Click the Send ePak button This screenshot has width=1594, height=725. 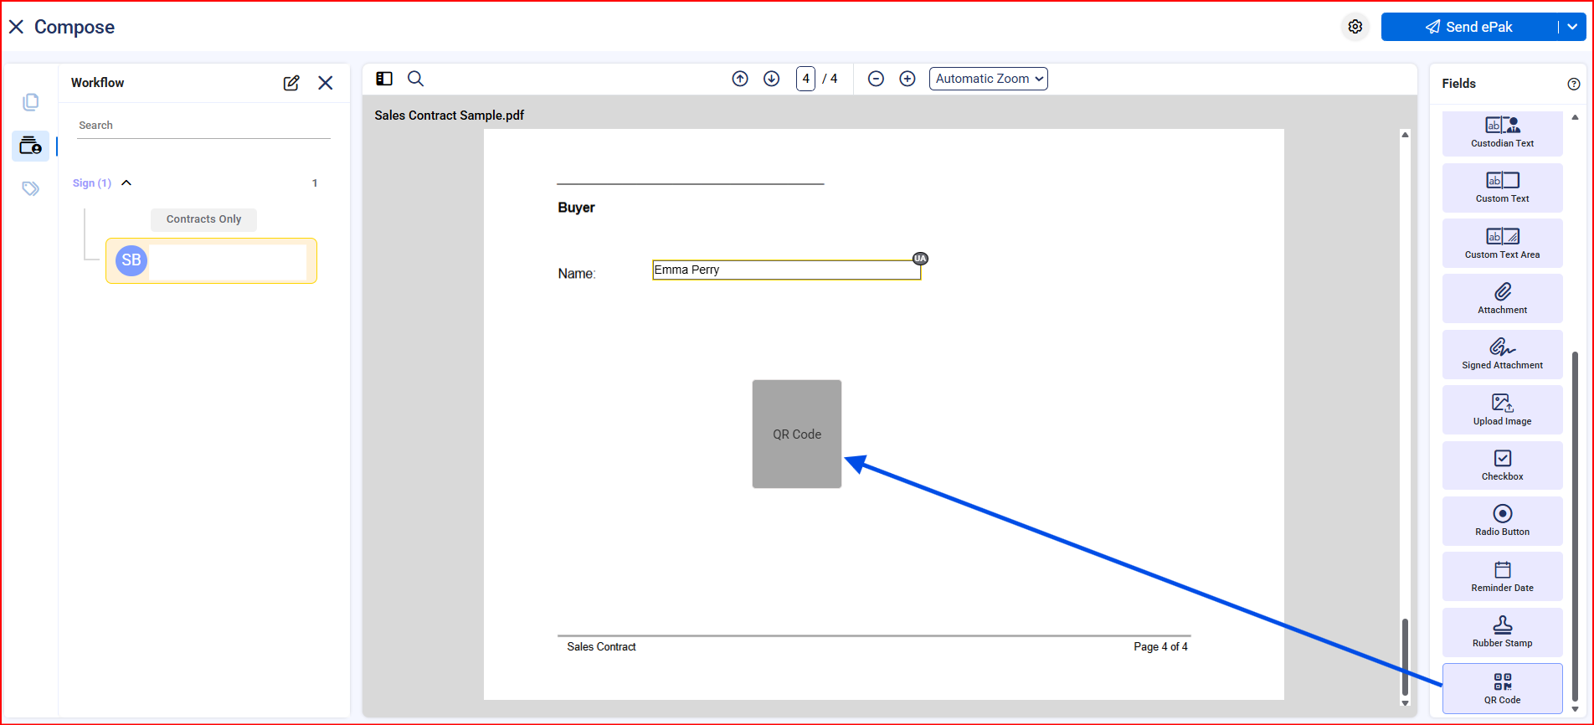[1469, 27]
